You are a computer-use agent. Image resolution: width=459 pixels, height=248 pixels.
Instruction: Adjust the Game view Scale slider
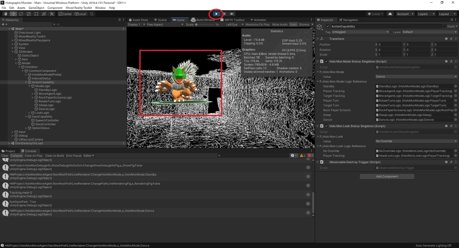point(204,24)
